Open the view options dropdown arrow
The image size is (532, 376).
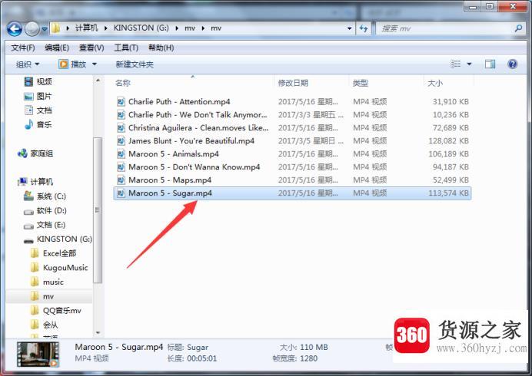pos(469,64)
